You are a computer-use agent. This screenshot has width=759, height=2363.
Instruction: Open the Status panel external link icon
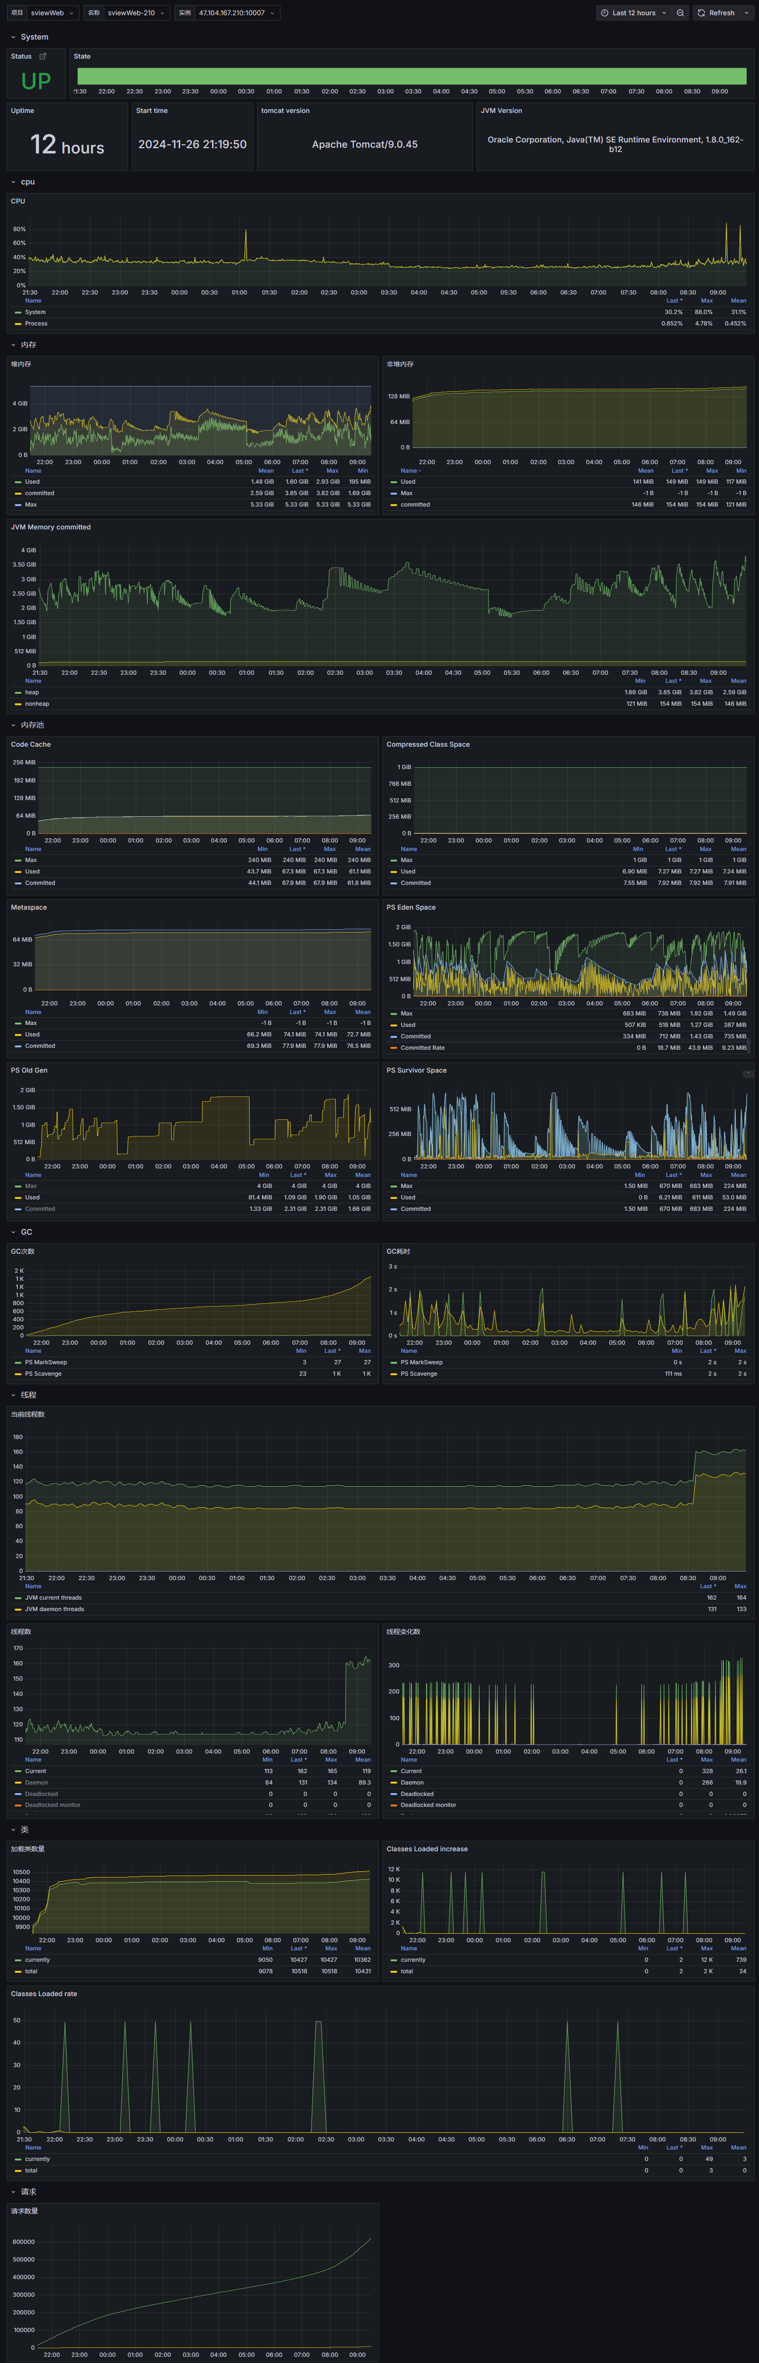point(42,56)
